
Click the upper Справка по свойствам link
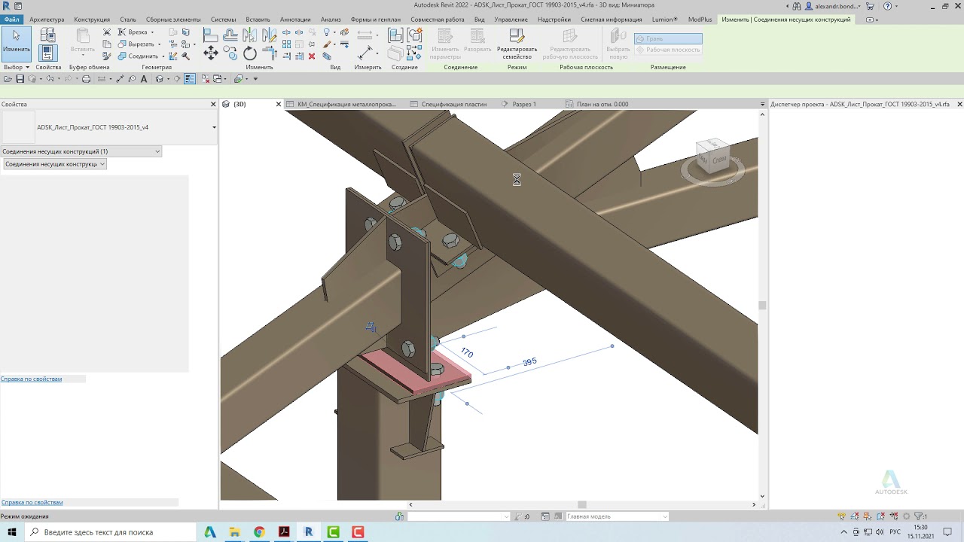pyautogui.click(x=31, y=379)
